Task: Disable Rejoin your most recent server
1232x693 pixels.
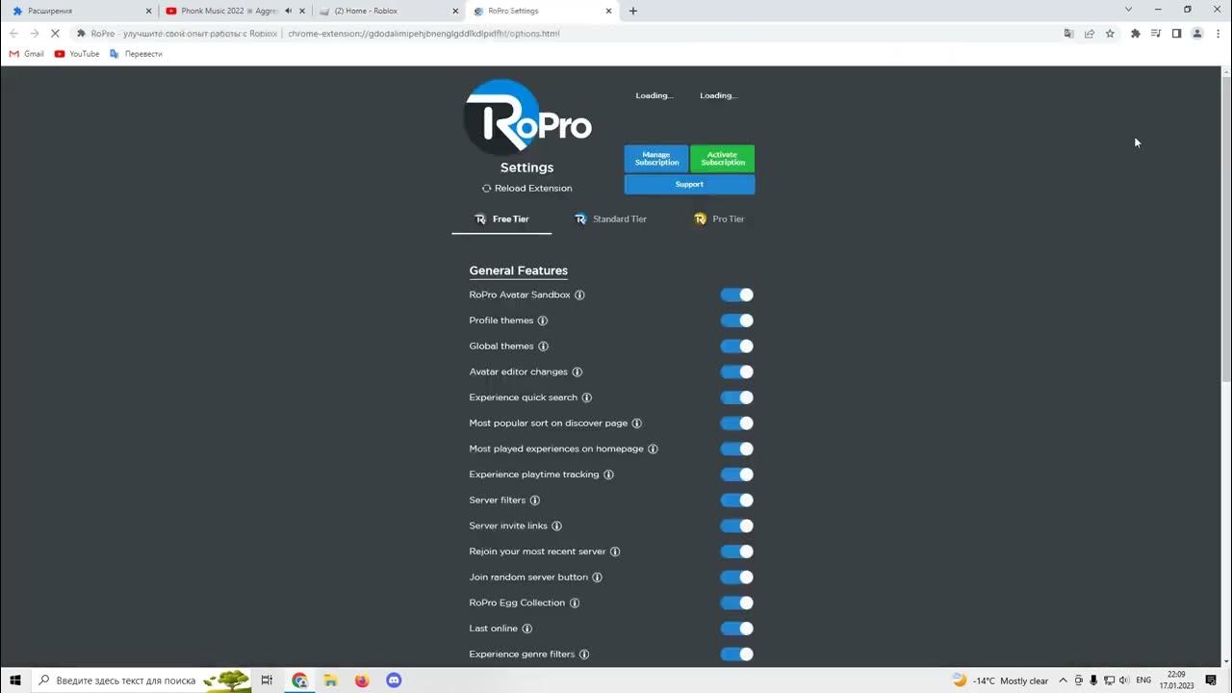Action: (737, 552)
